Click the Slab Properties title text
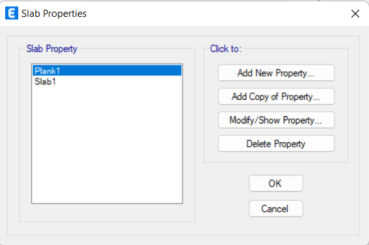Image resolution: width=369 pixels, height=245 pixels. click(x=54, y=14)
